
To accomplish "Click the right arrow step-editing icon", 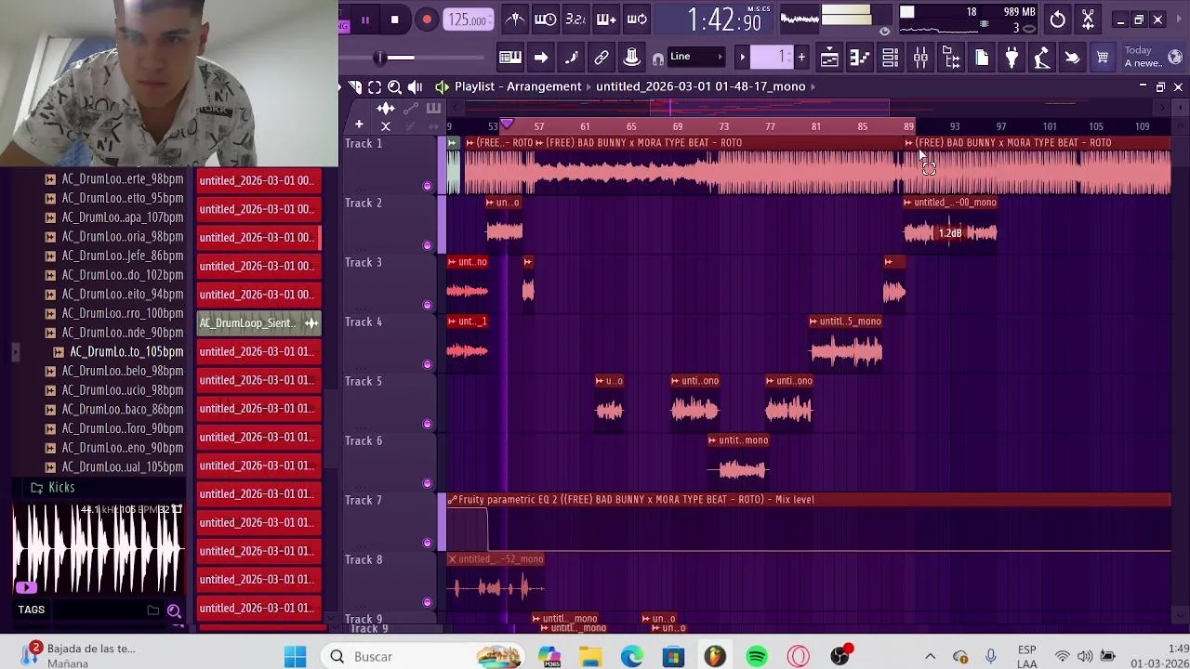I will tap(540, 58).
